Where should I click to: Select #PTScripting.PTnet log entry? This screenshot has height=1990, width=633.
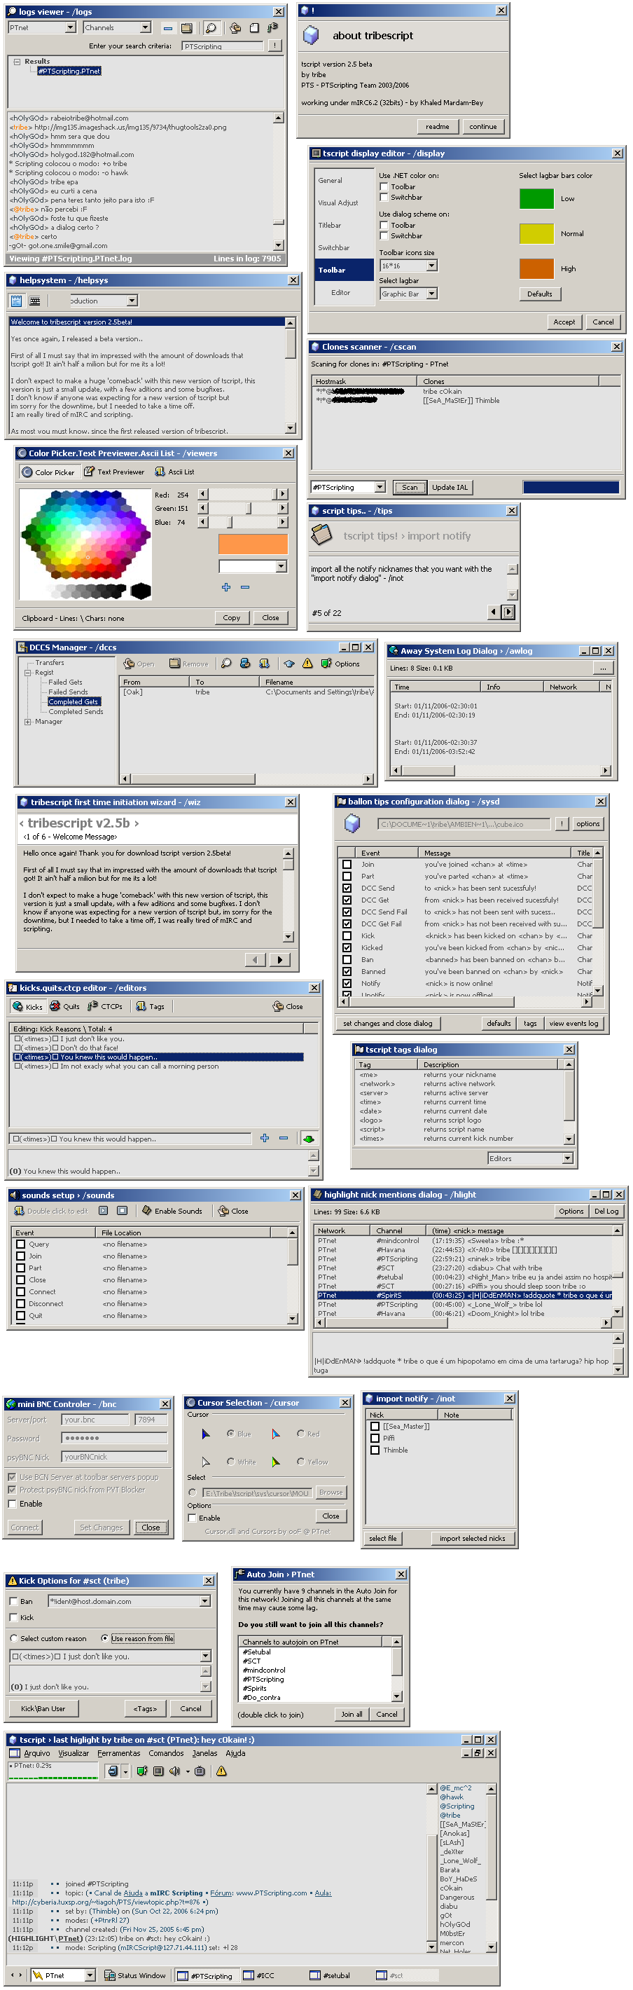(69, 71)
